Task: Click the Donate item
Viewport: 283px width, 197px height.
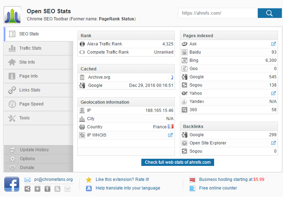Action: [39, 168]
